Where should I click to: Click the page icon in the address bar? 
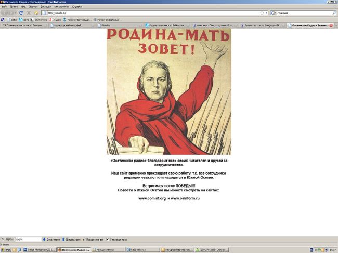pos(44,13)
